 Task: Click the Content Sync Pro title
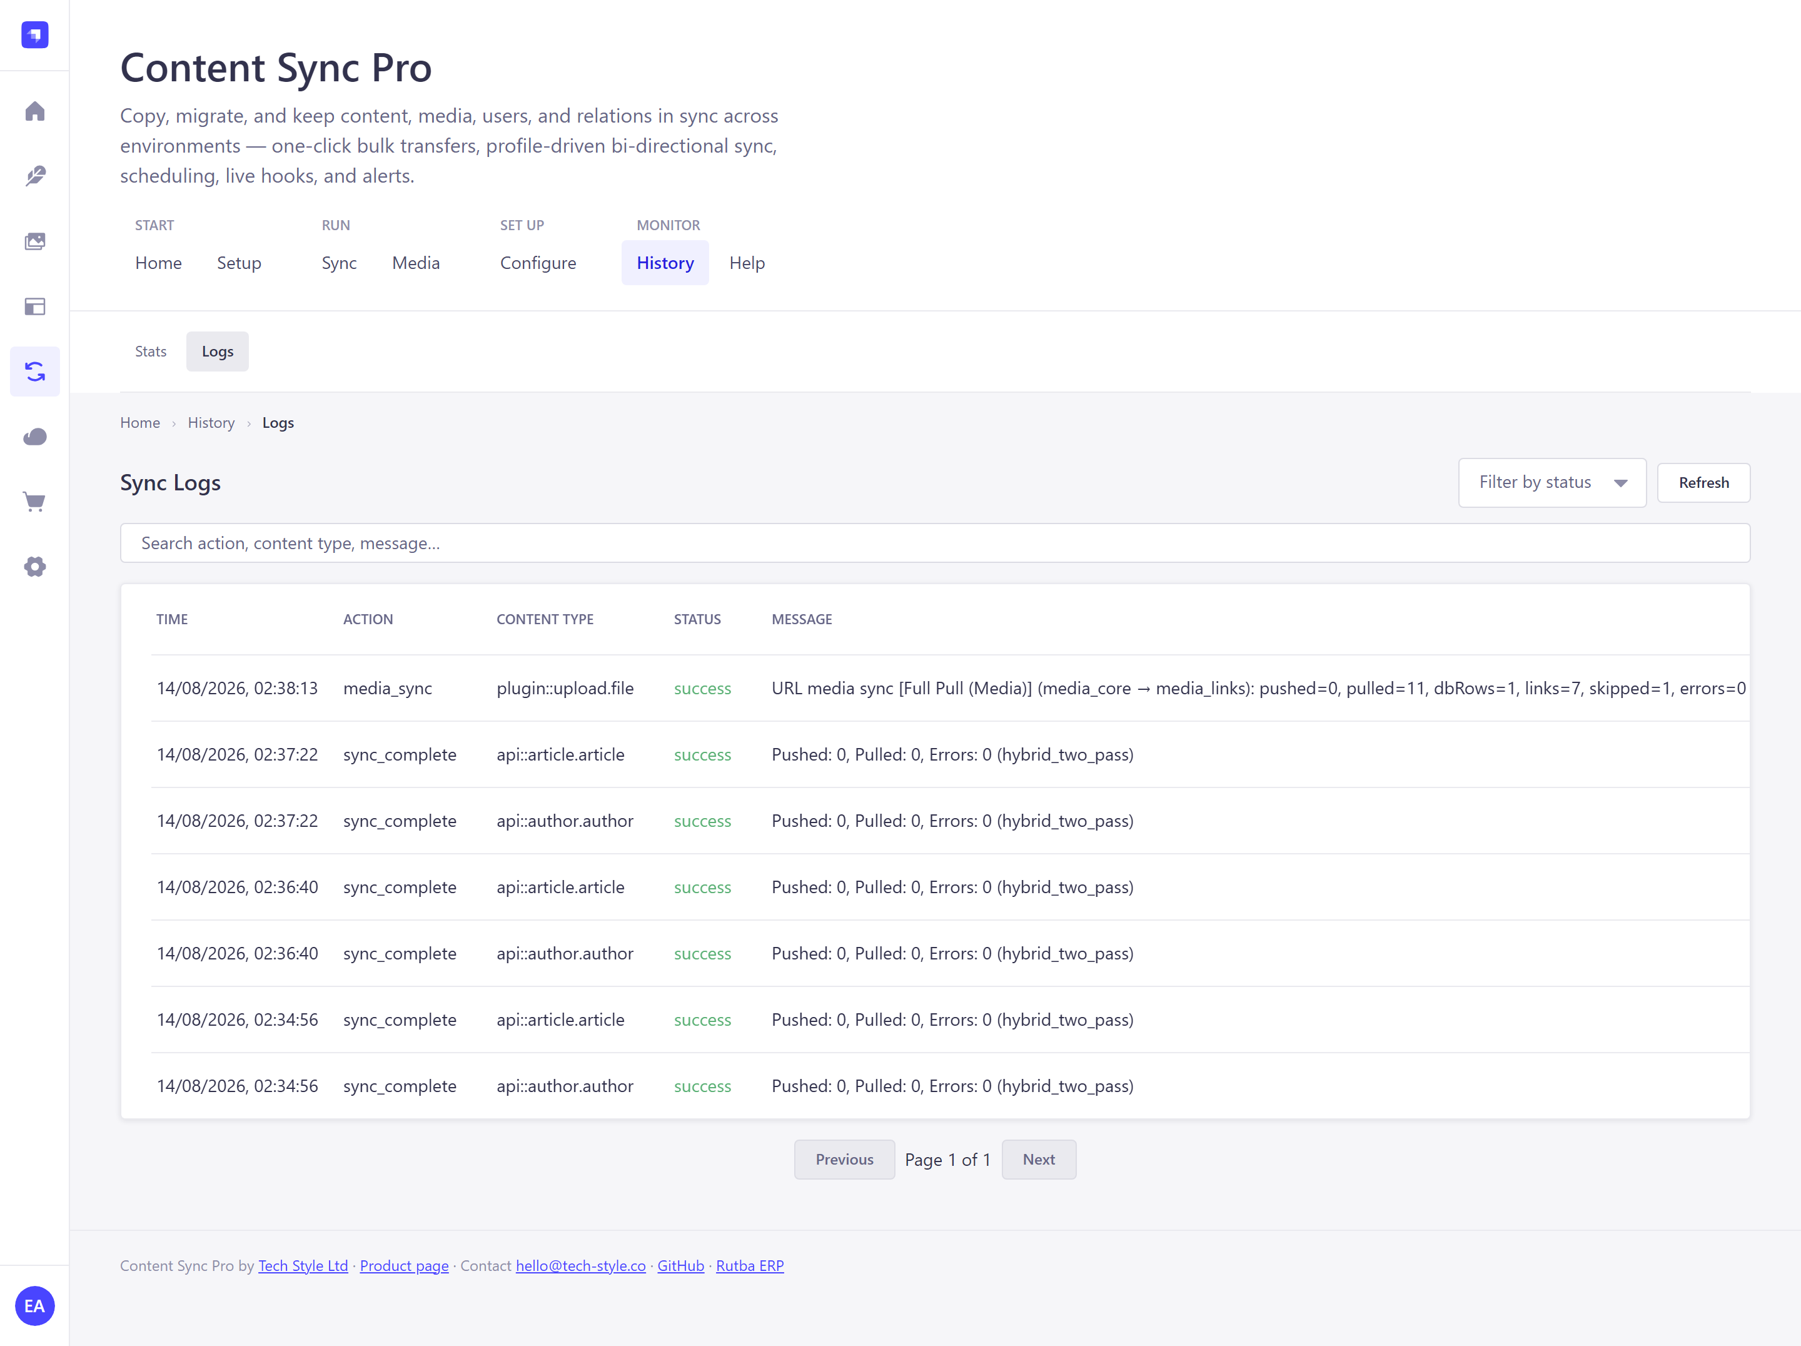tap(276, 68)
